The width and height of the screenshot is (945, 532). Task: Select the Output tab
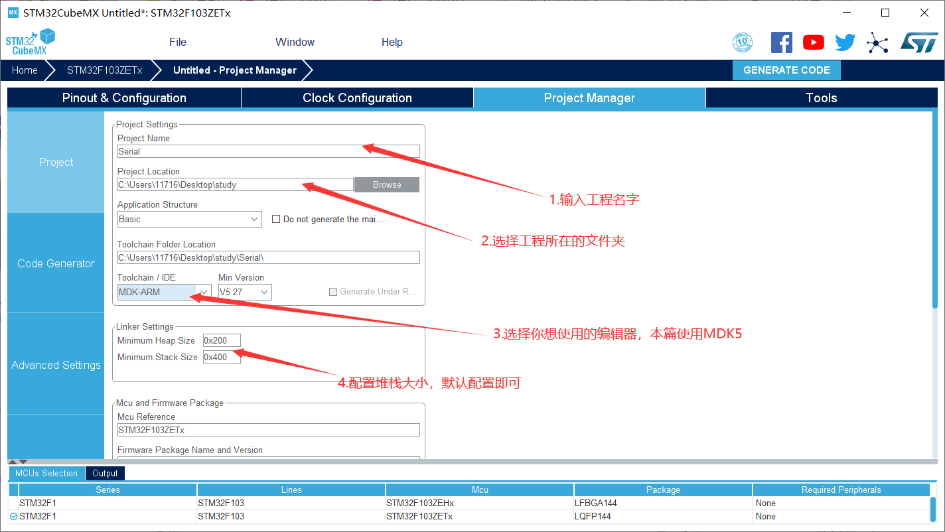pos(105,473)
